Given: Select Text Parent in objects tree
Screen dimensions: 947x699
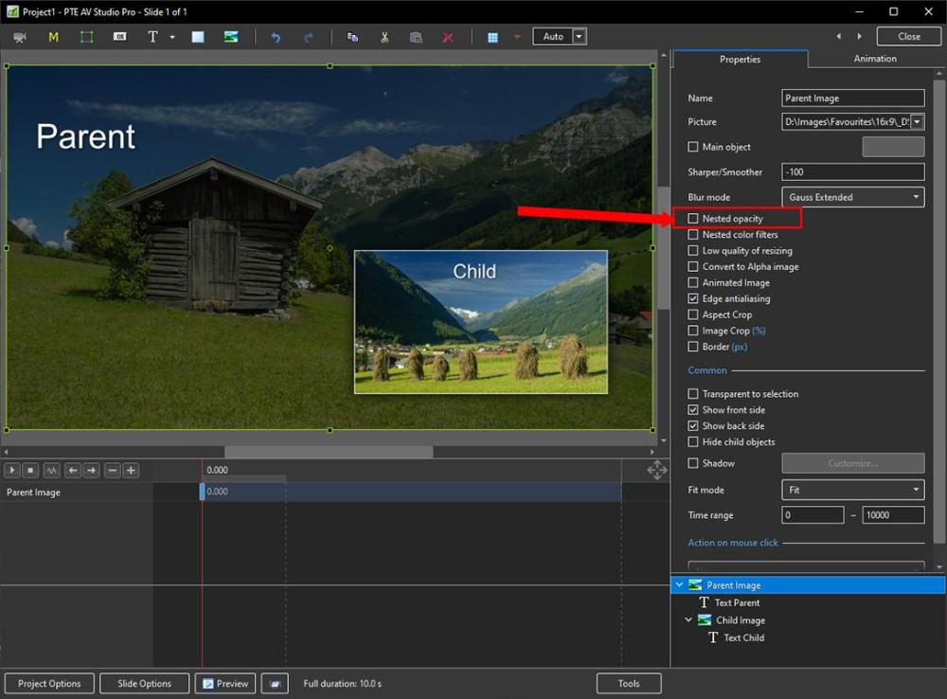Looking at the screenshot, I should [x=737, y=602].
